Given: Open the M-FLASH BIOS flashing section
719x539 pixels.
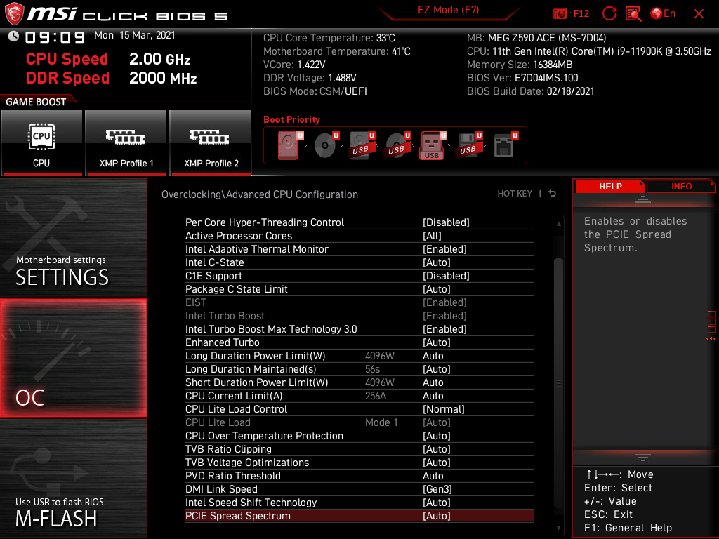Looking at the screenshot, I should 73,479.
